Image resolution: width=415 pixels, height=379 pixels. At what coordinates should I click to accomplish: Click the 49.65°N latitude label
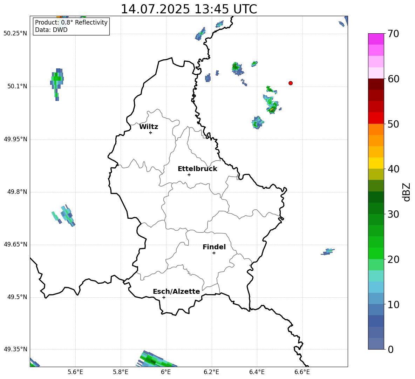click(x=15, y=244)
